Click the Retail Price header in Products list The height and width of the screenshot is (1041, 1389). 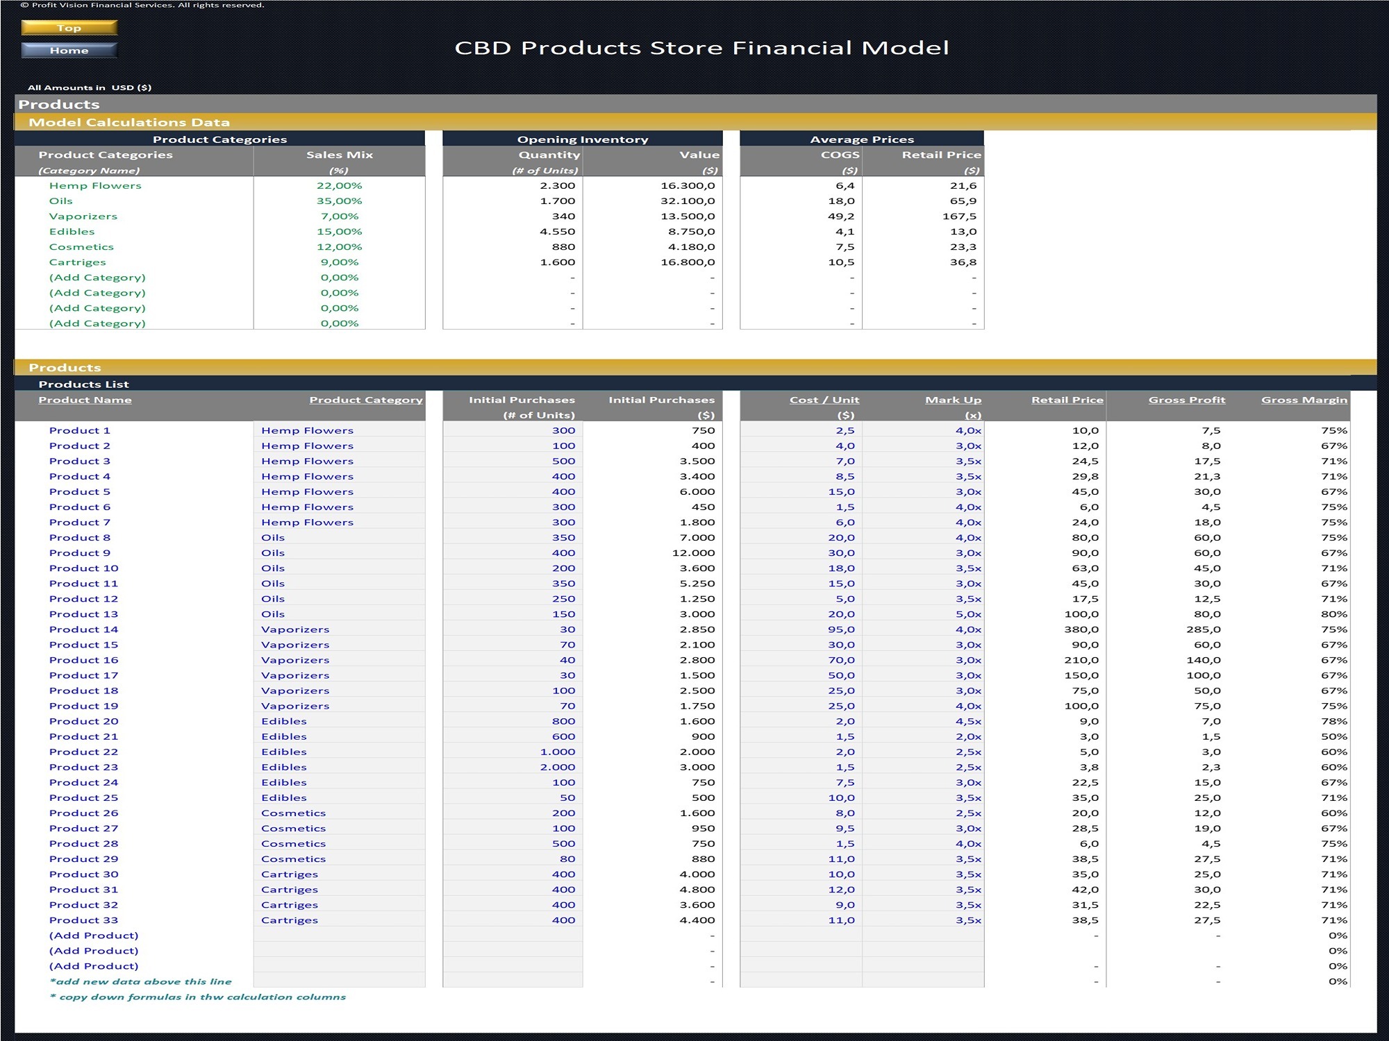pos(1067,400)
